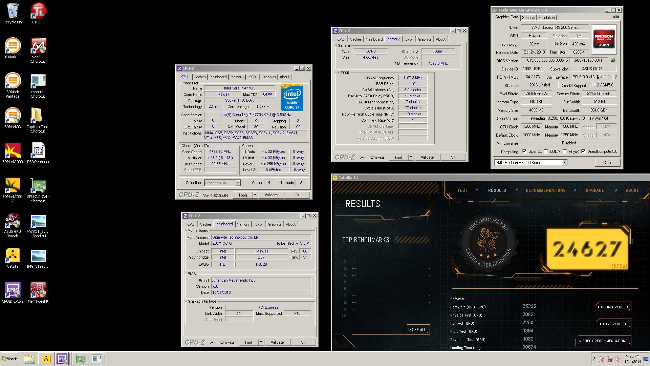Image resolution: width=650 pixels, height=366 pixels.
Task: Show hidden system tray icons
Action: [594, 359]
